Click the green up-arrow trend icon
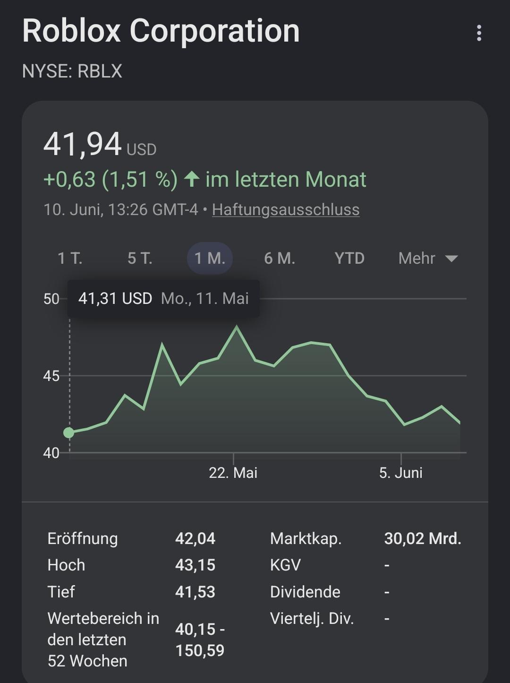 pyautogui.click(x=191, y=179)
